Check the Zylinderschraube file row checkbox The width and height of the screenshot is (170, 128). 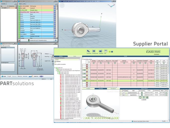click(121, 93)
